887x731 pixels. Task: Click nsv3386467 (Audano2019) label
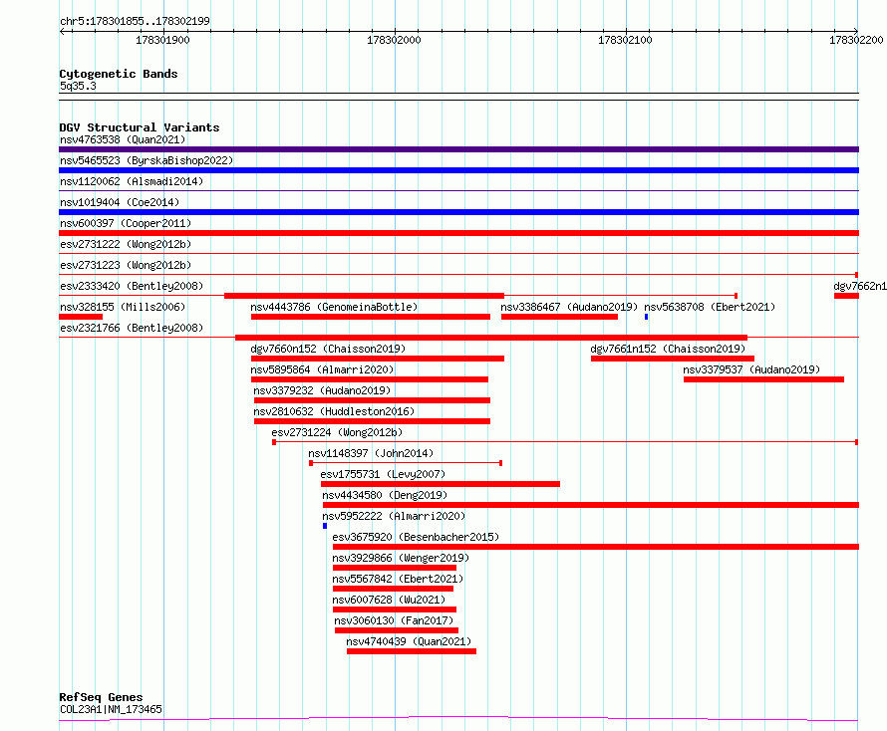coord(569,307)
